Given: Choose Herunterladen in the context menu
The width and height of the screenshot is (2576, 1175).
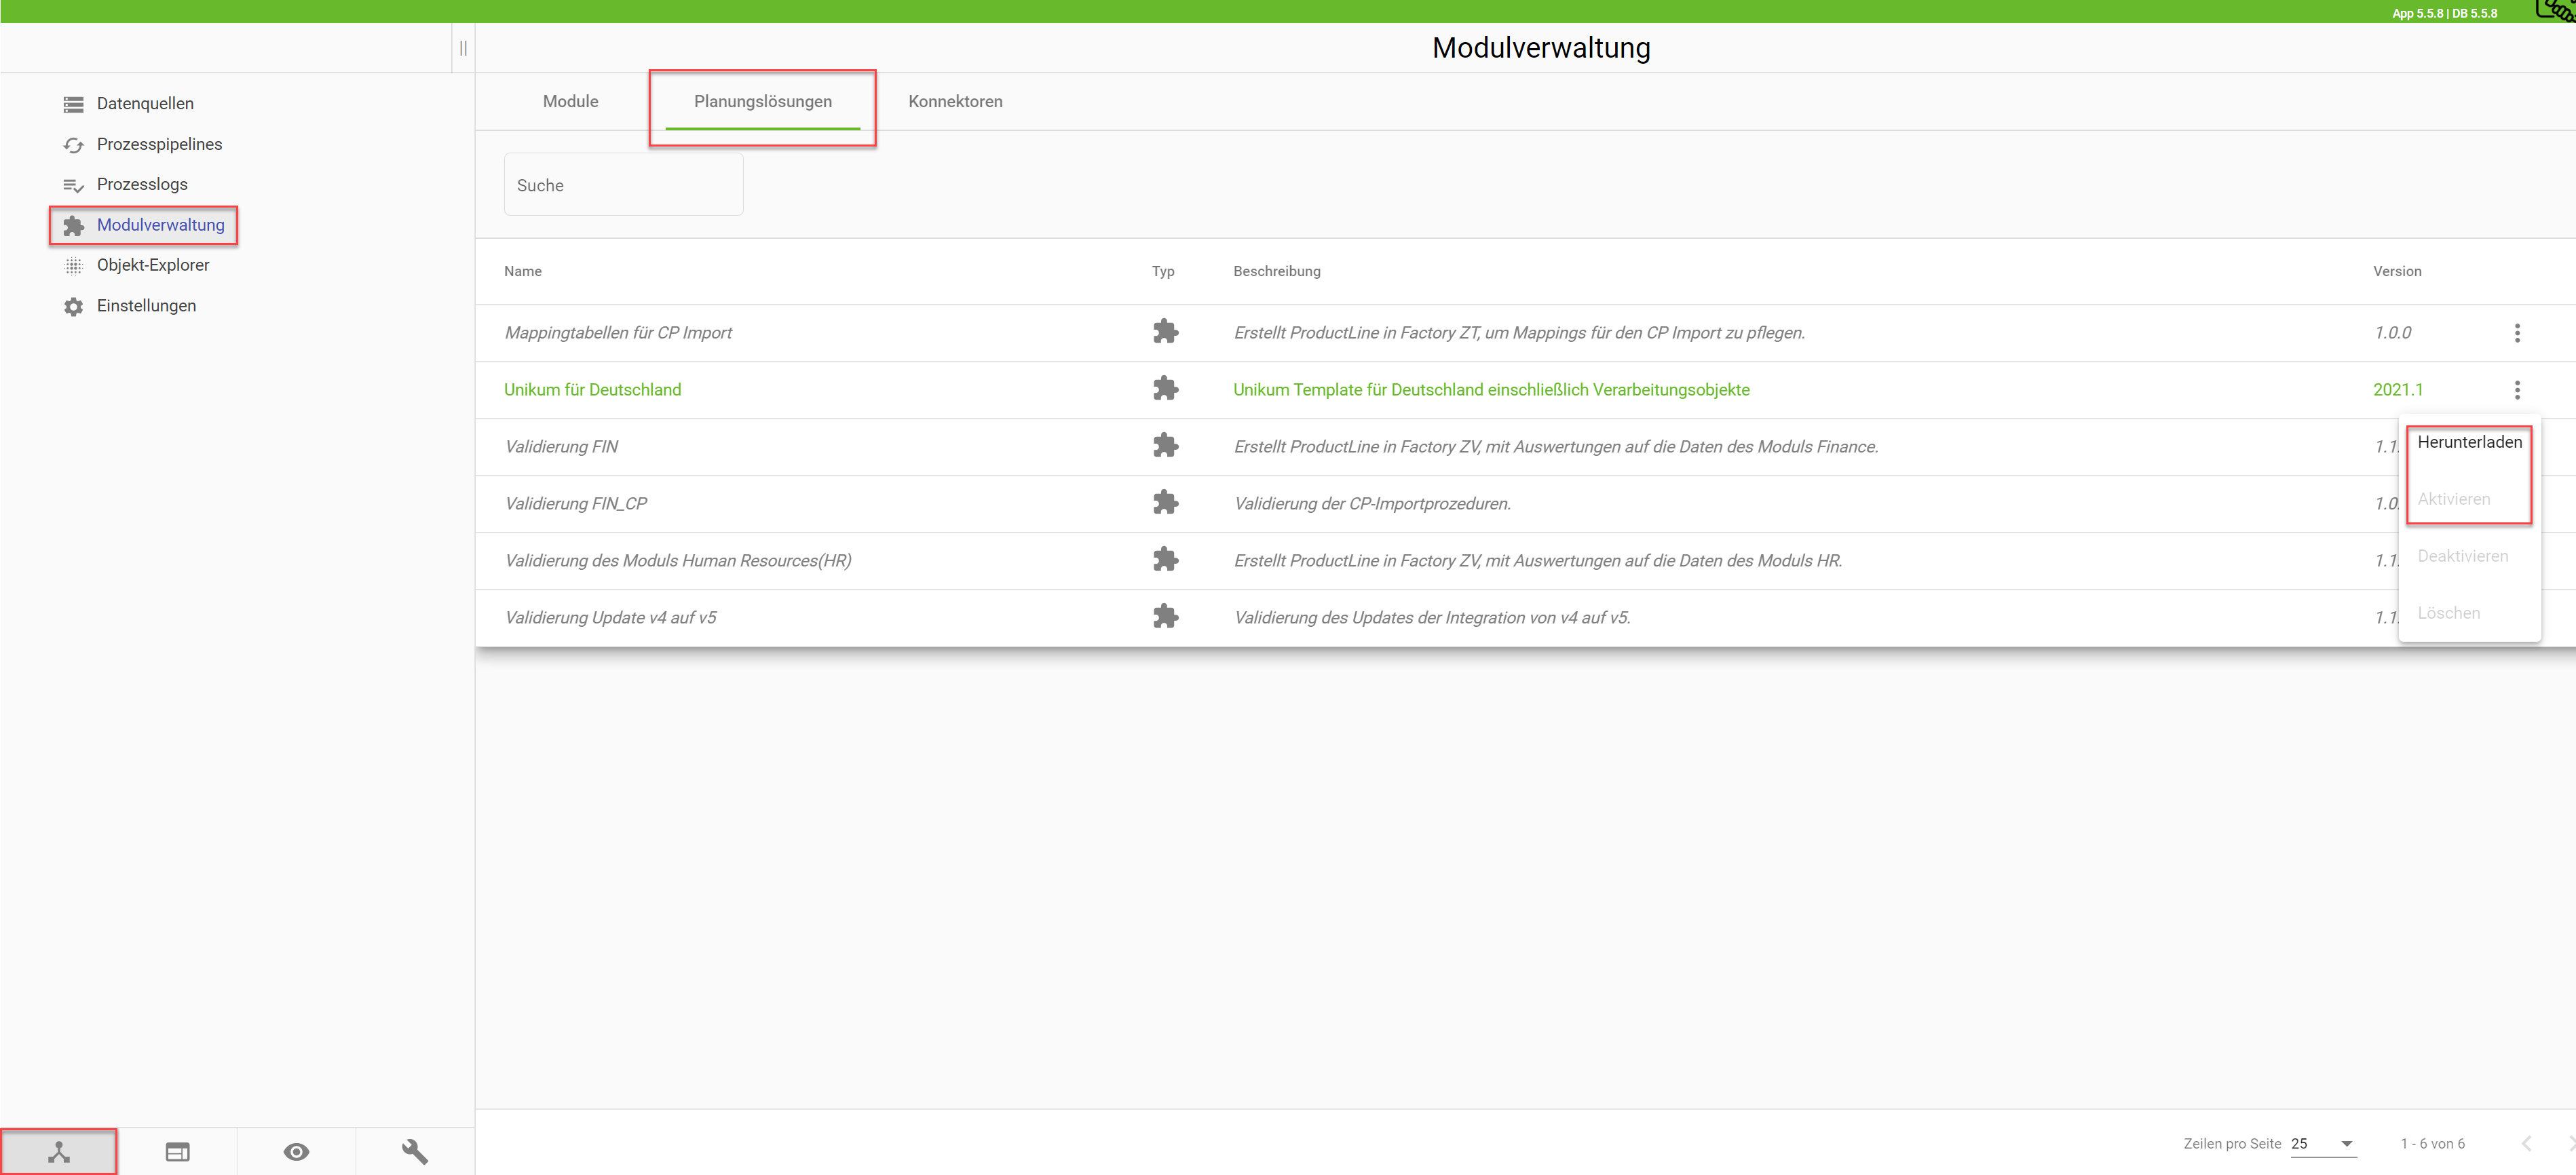Looking at the screenshot, I should pyautogui.click(x=2469, y=442).
